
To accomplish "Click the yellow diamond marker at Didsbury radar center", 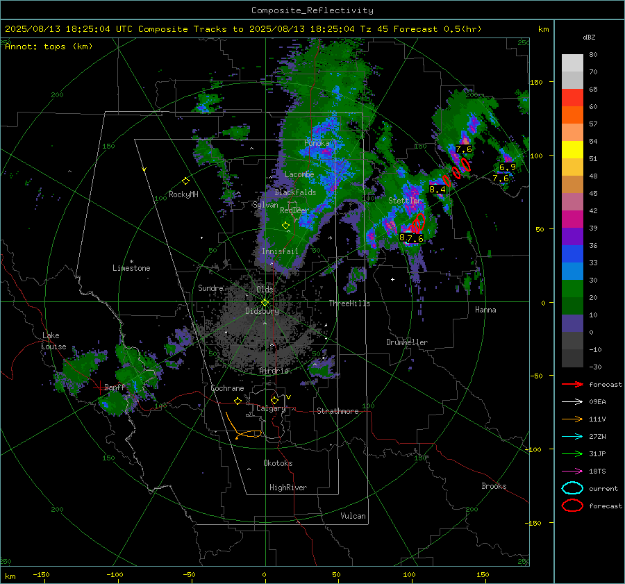I will [265, 302].
